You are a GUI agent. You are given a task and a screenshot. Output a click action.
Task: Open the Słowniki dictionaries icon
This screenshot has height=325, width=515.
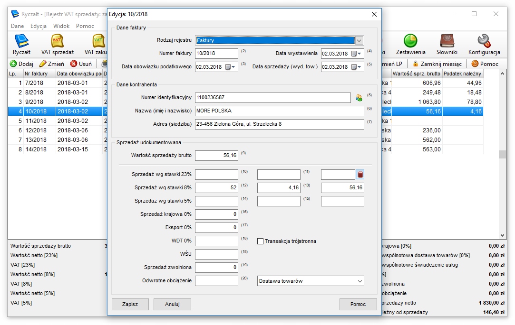447,45
